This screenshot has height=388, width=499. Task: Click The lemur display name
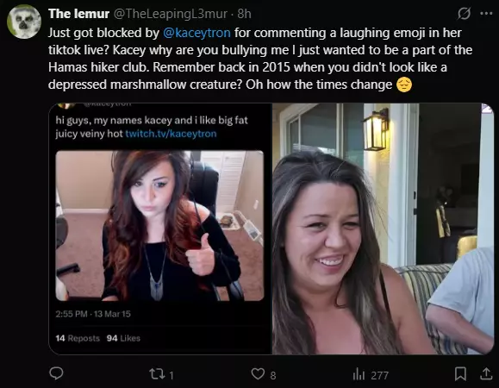[x=79, y=14]
